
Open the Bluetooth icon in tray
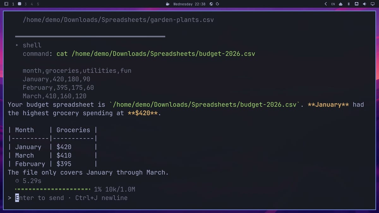point(349,4)
